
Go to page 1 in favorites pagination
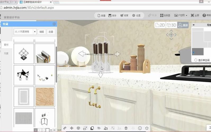(35, 130)
